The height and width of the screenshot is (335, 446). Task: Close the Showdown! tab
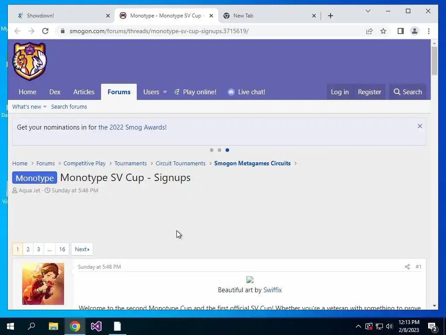[108, 16]
